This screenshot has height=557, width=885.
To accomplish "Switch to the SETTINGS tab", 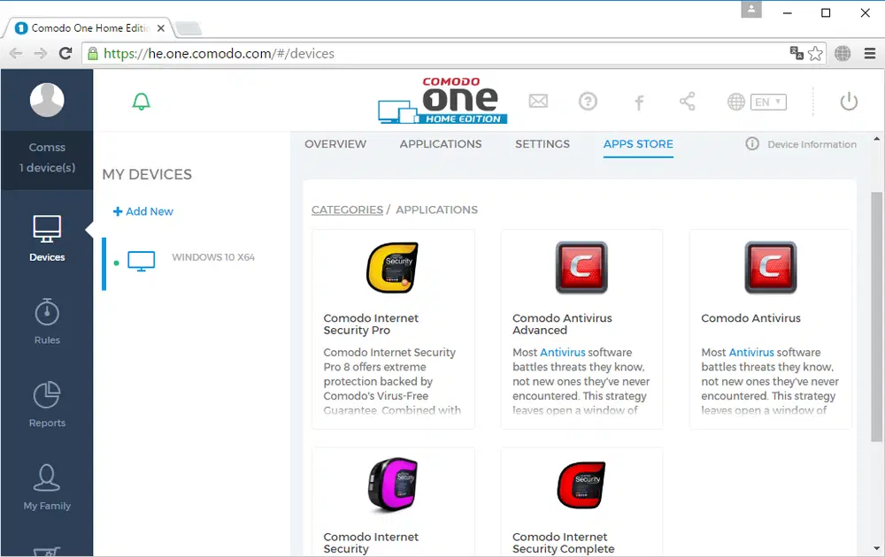I will click(x=542, y=144).
